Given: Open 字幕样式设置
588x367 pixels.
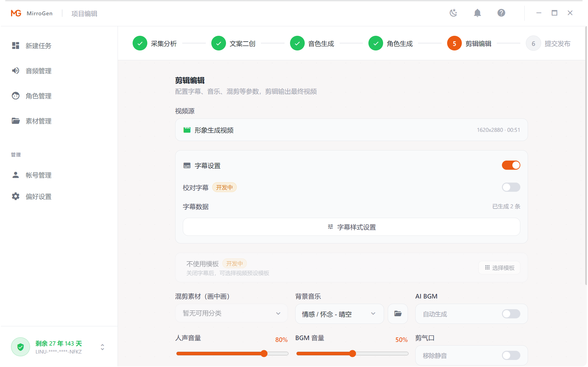Looking at the screenshot, I should [x=351, y=227].
